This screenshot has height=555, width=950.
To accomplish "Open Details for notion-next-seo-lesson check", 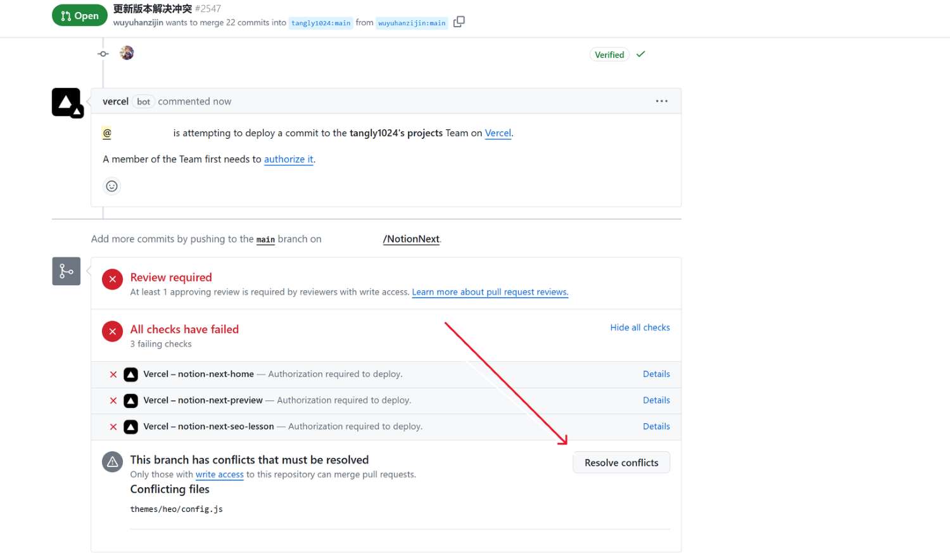I will (656, 426).
